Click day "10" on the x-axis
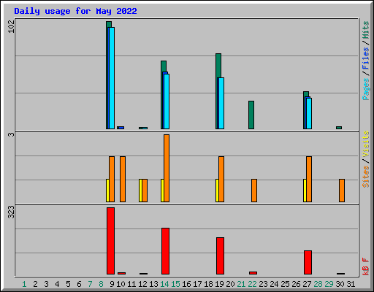The height and width of the screenshot is (292, 374). [x=121, y=284]
